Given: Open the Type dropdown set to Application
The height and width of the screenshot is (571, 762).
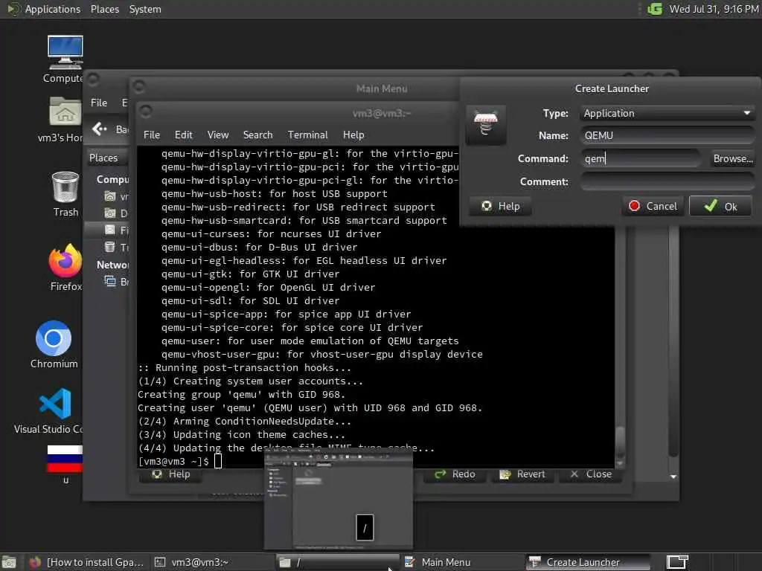Looking at the screenshot, I should [667, 113].
